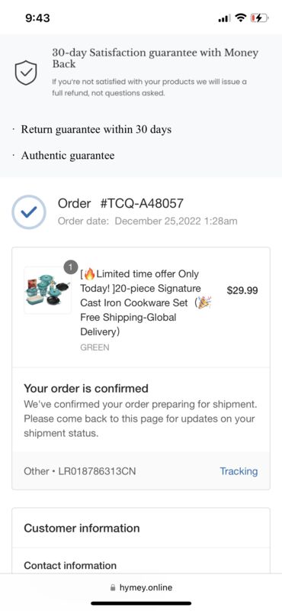Tap the Contact information heading

[70, 565]
